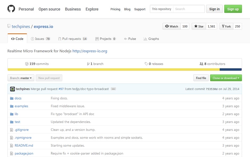This screenshot has width=250, height=157.
Task: Click the techpines avatar in commit bar
Action: tap(12, 89)
